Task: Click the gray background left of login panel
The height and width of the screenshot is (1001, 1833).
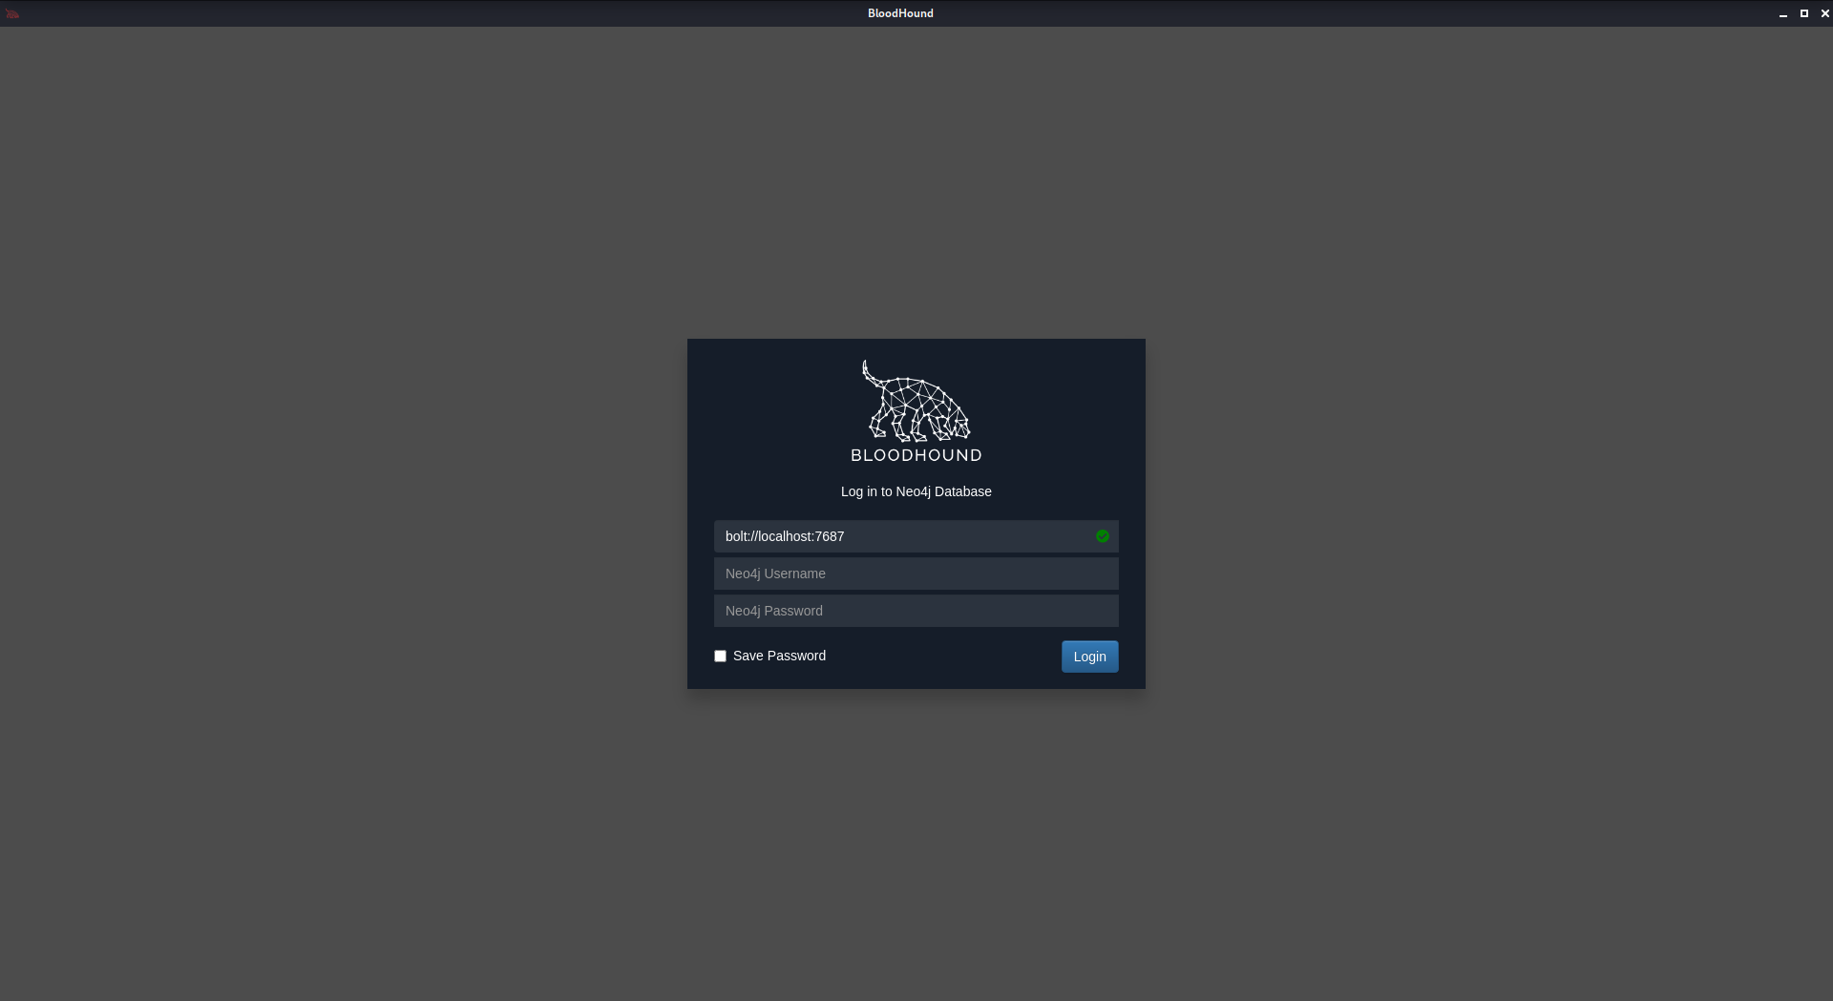Action: click(x=344, y=515)
